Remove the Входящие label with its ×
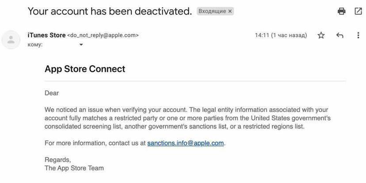 click(230, 11)
